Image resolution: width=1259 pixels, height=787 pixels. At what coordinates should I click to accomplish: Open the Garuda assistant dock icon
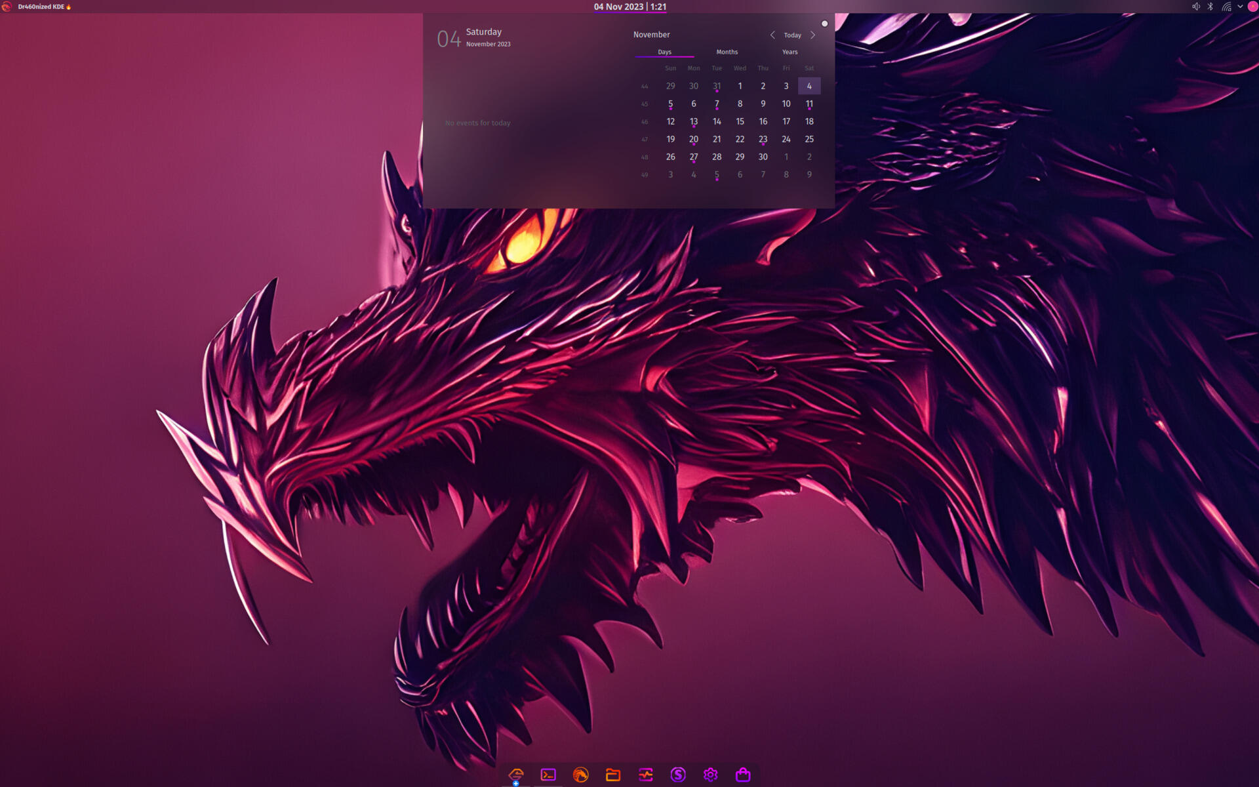click(x=516, y=775)
